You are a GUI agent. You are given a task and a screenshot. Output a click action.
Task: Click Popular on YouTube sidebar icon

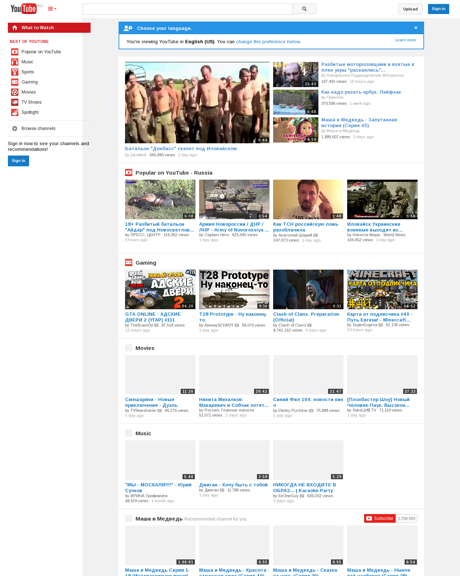15,52
